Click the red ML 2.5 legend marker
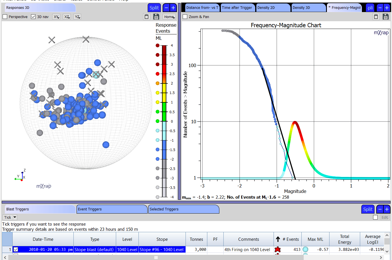392x260 pixels. 157,74
